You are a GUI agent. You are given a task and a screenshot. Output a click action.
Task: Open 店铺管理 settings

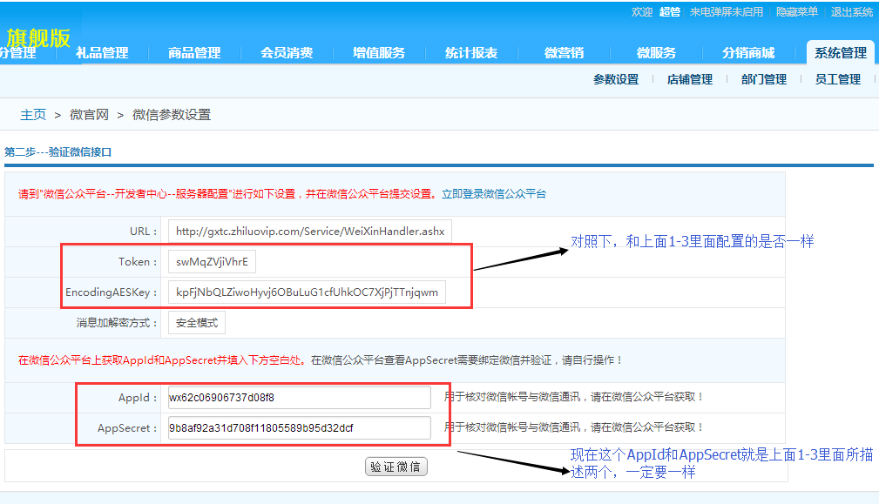click(687, 79)
